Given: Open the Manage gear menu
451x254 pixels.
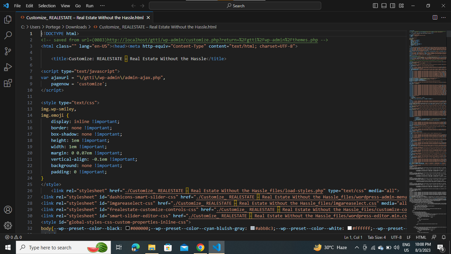Looking at the screenshot, I should (8, 226).
